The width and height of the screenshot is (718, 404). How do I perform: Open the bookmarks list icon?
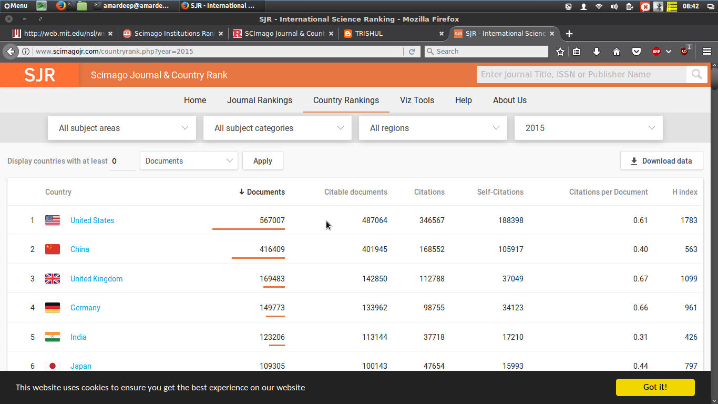click(577, 52)
